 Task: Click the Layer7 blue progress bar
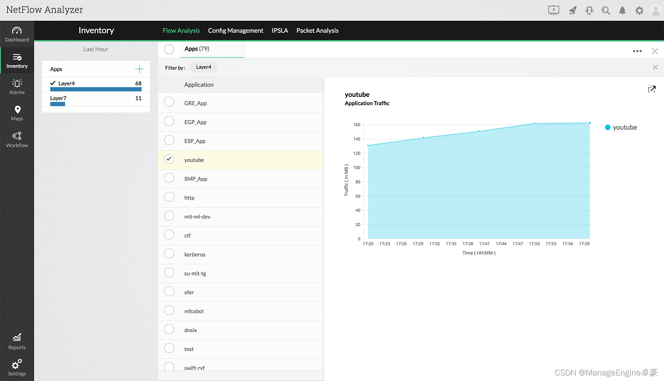pyautogui.click(x=57, y=104)
